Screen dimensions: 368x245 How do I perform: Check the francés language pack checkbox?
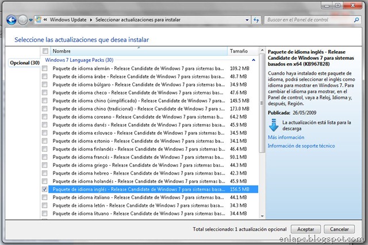[45, 157]
